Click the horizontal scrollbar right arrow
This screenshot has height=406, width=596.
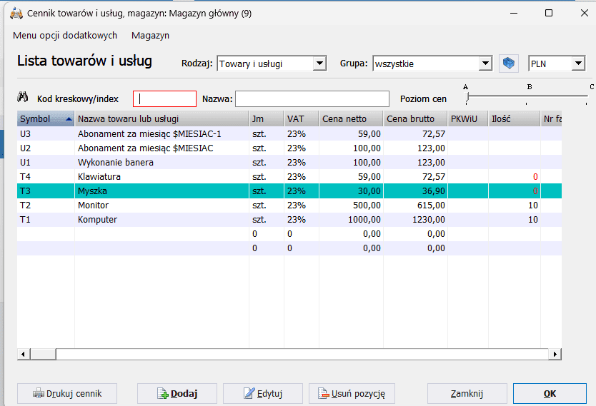555,354
